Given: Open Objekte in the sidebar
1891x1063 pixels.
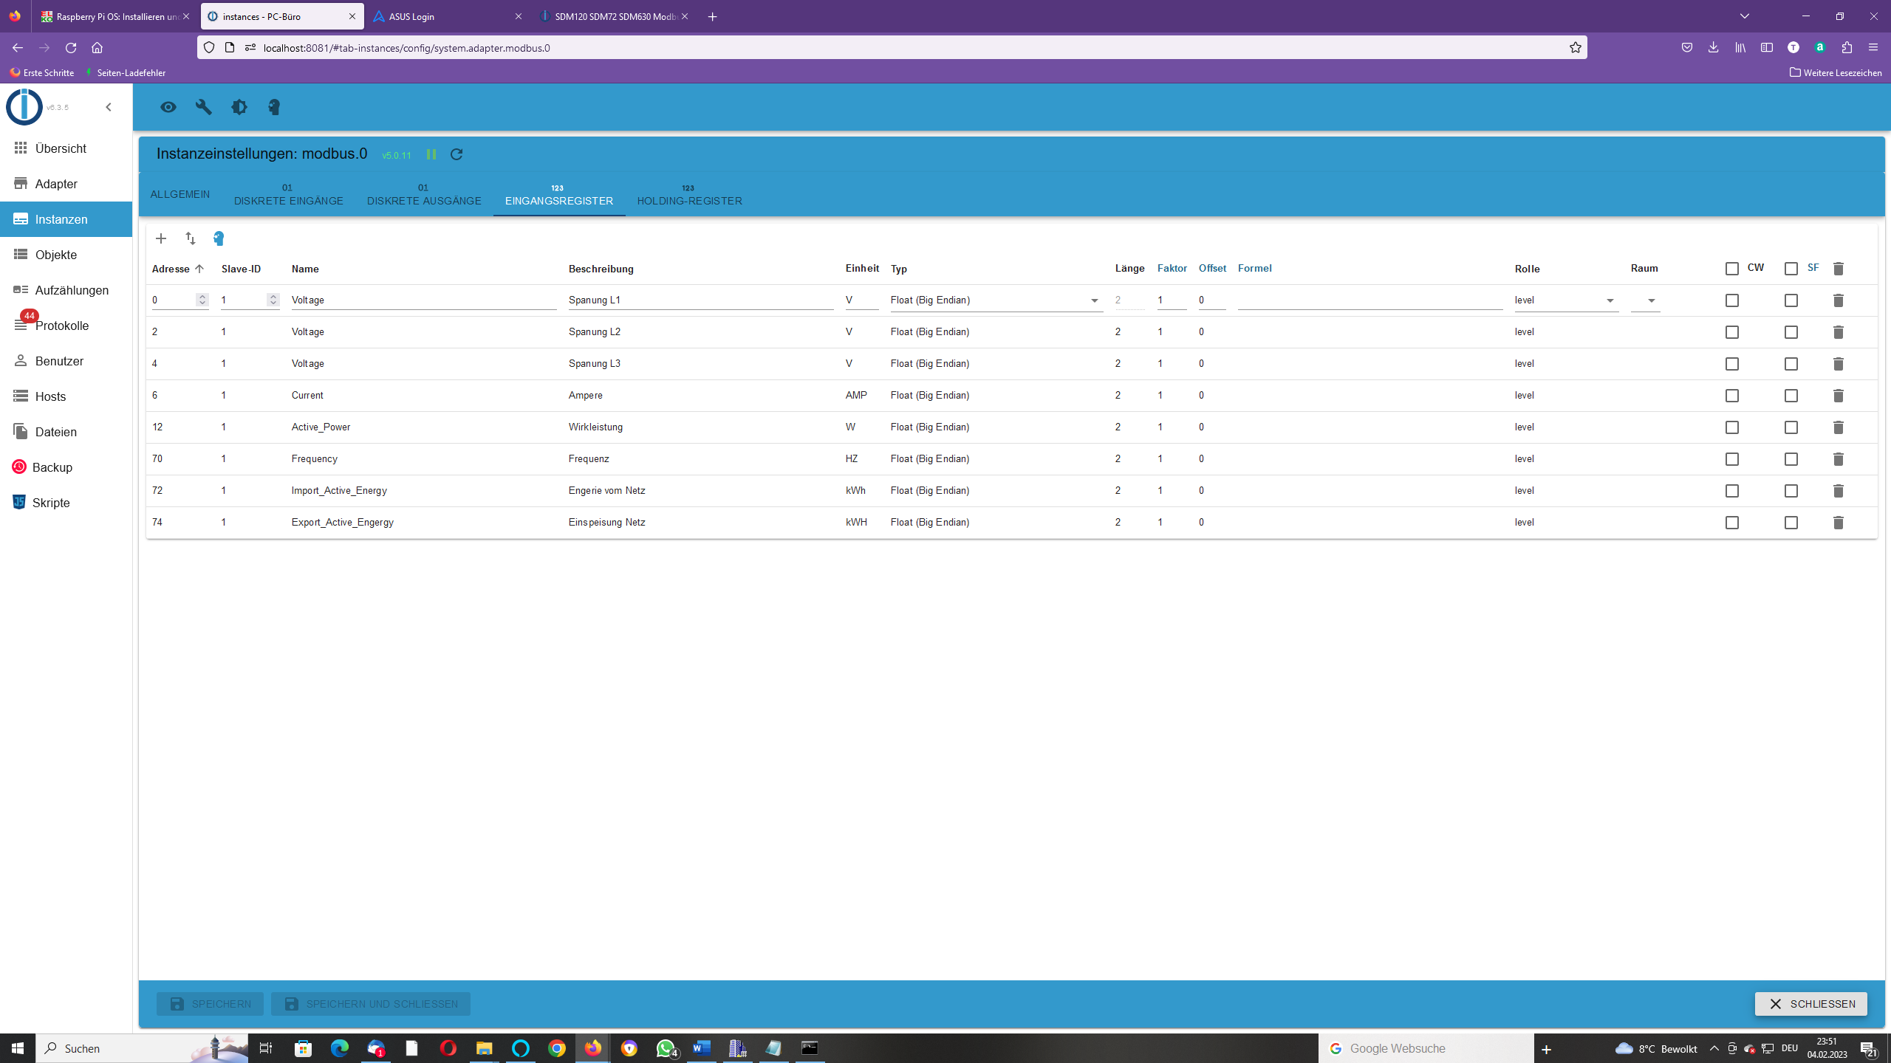Looking at the screenshot, I should [56, 255].
